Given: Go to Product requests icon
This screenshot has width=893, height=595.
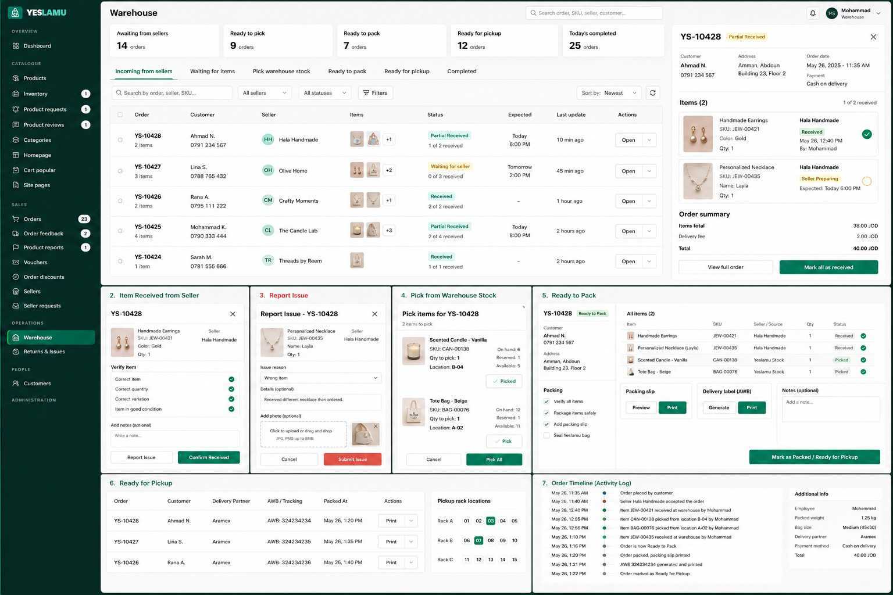Looking at the screenshot, I should (x=16, y=109).
